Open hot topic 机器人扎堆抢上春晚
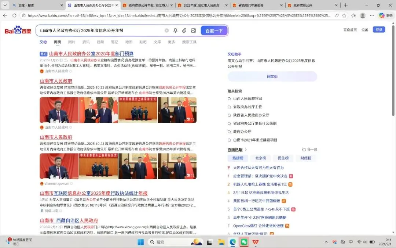 (x=260, y=184)
